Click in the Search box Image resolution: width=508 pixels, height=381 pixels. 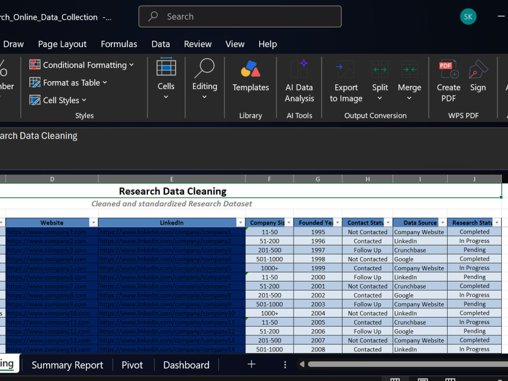pyautogui.click(x=240, y=17)
